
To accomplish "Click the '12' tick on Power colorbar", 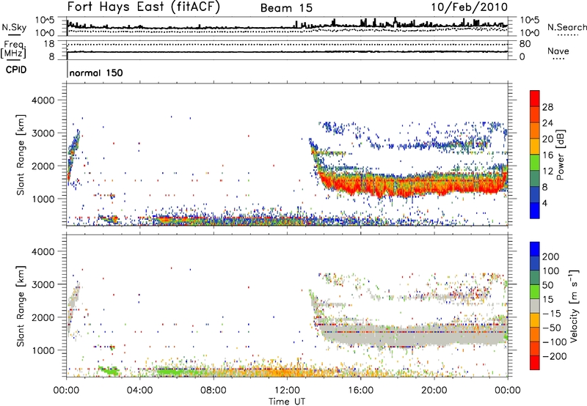I will coord(547,171).
